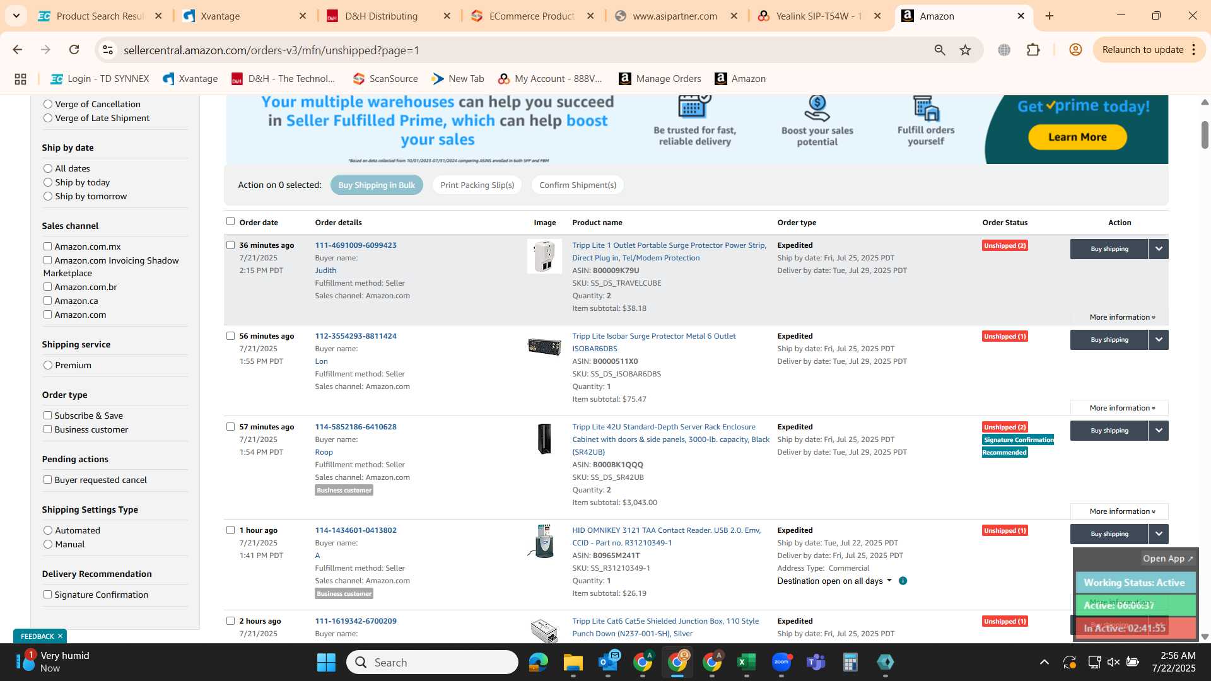
Task: Open Windows Start menu
Action: 326,662
